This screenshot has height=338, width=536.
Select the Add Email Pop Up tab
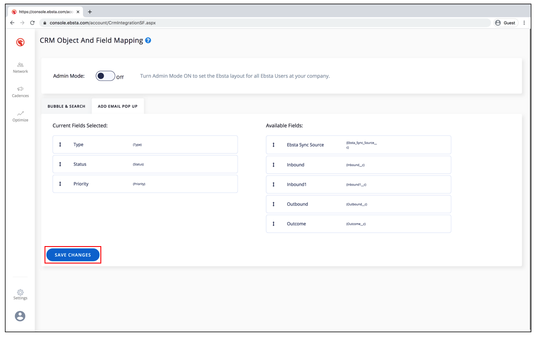pos(117,106)
